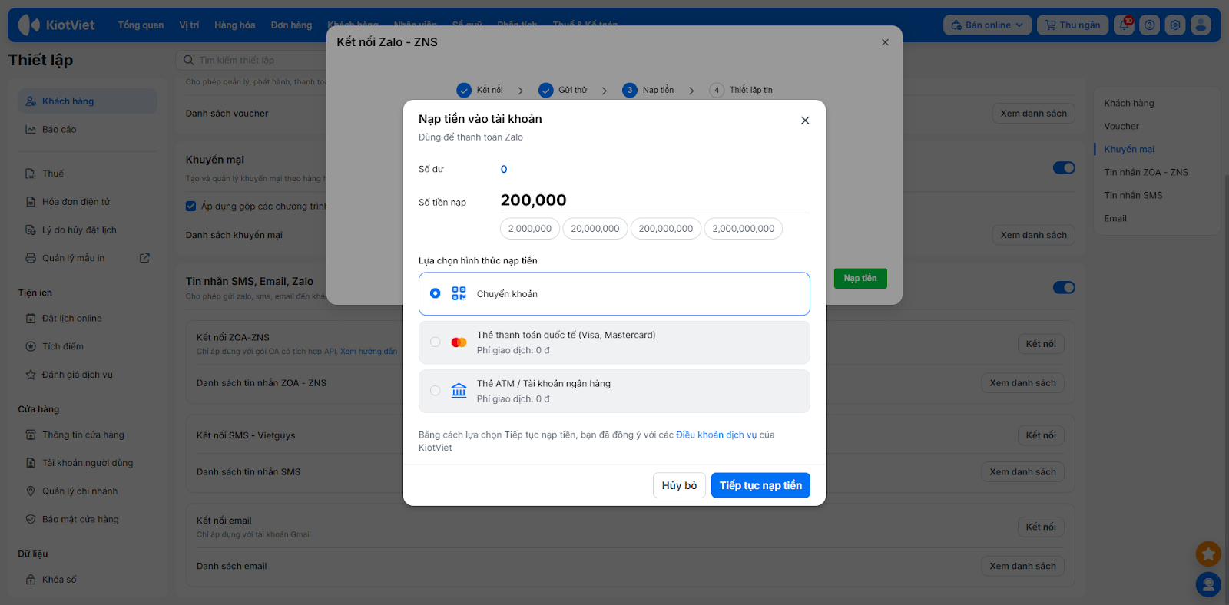This screenshot has width=1229, height=605.
Task: Choose the 20,000,000 quick amount chip
Action: (x=595, y=229)
